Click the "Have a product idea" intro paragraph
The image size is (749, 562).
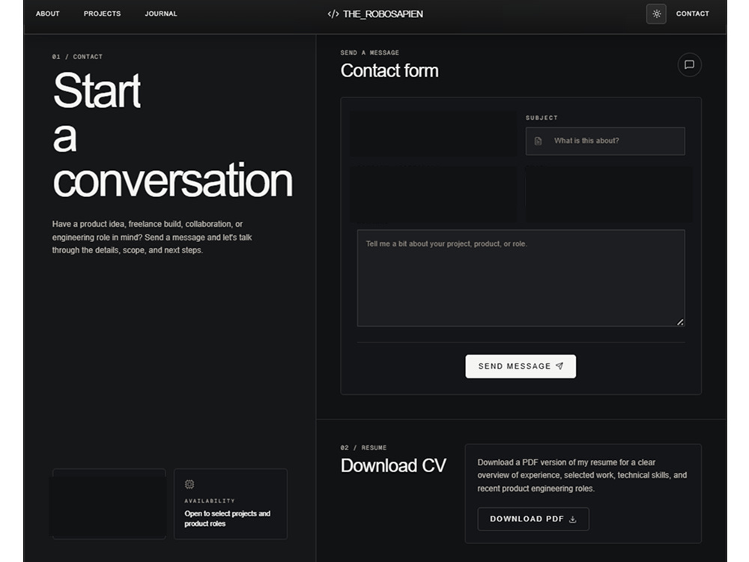(x=152, y=237)
